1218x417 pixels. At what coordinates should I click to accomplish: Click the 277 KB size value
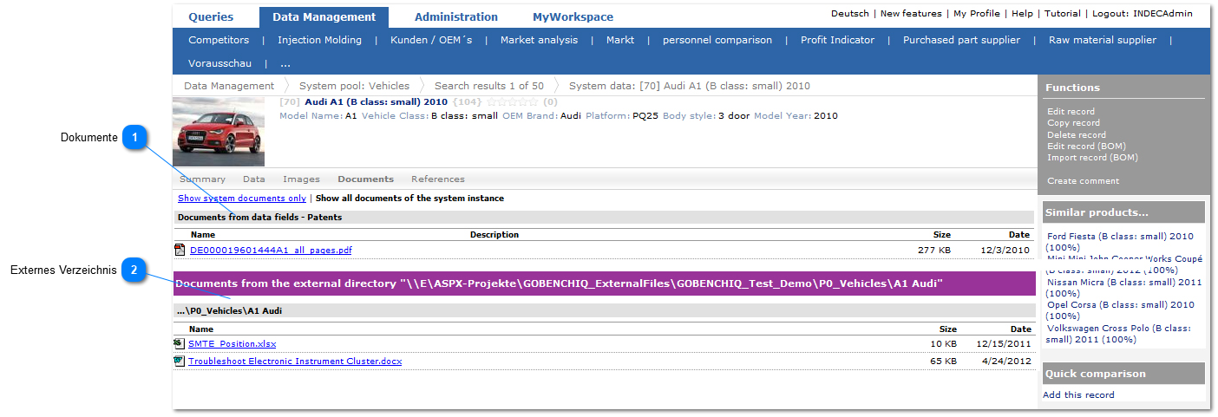click(x=934, y=251)
